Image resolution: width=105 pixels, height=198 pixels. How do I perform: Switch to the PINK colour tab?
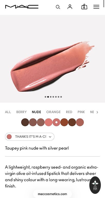(81, 112)
